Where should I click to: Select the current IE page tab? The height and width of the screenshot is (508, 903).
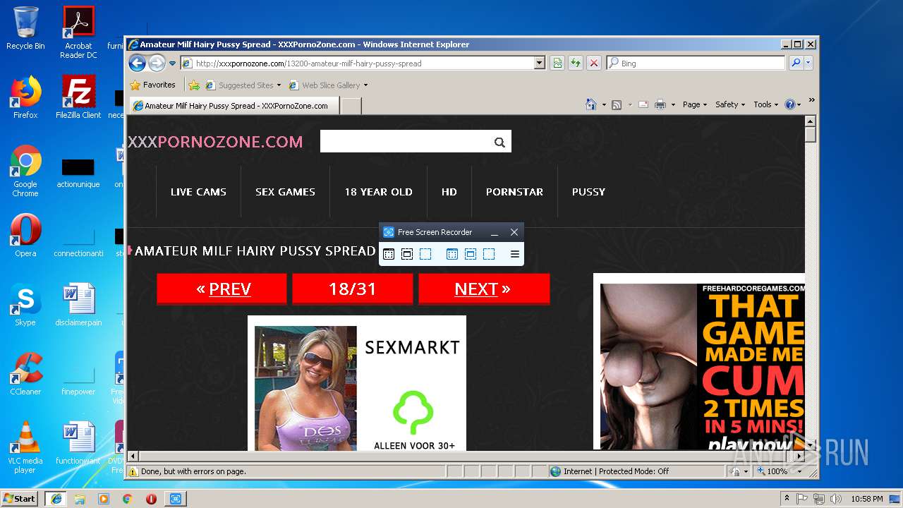[234, 106]
